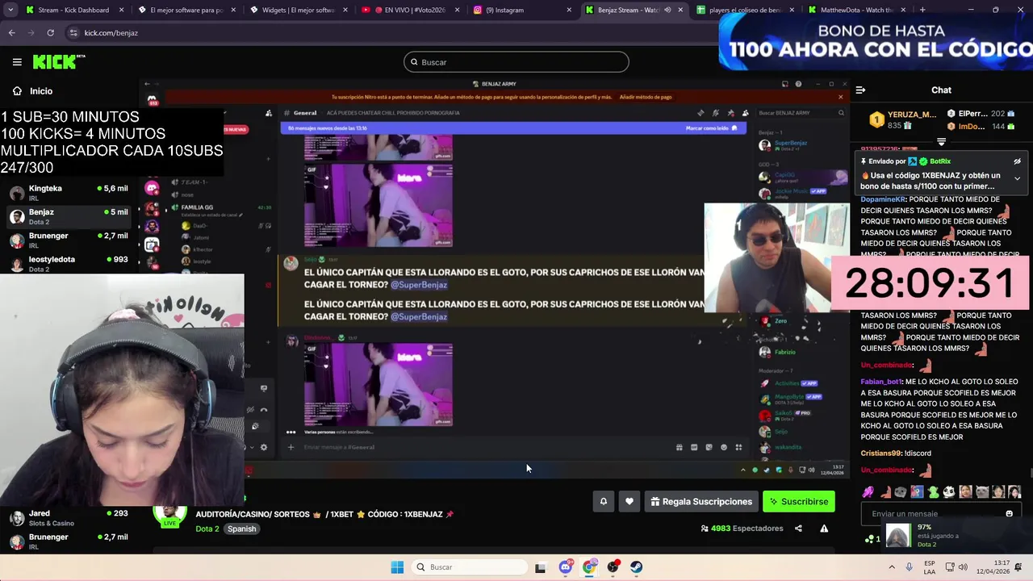
Task: Click the notification bell button below the stream
Action: [x=603, y=501]
